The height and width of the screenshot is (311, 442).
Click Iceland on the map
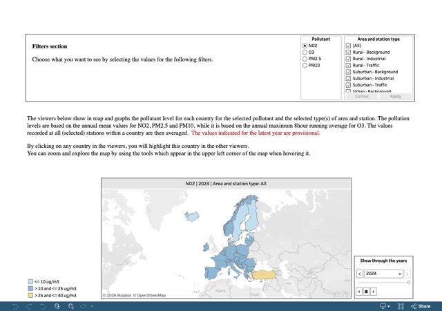(x=192, y=217)
